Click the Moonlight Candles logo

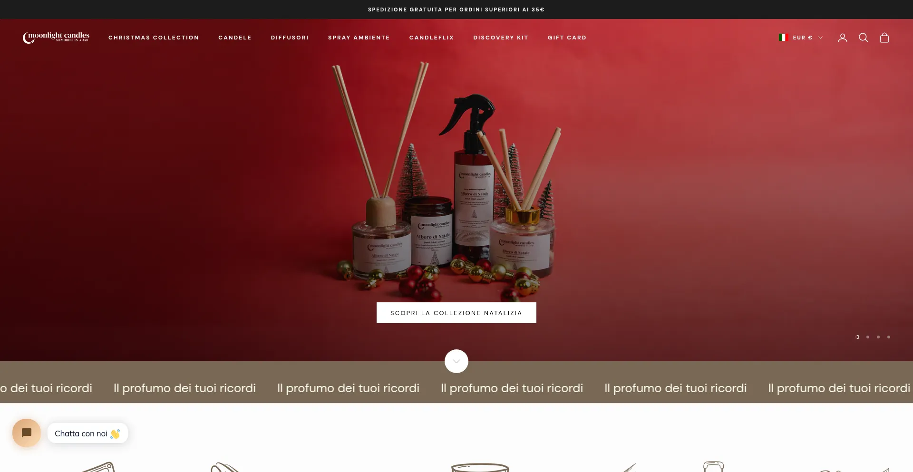(56, 38)
